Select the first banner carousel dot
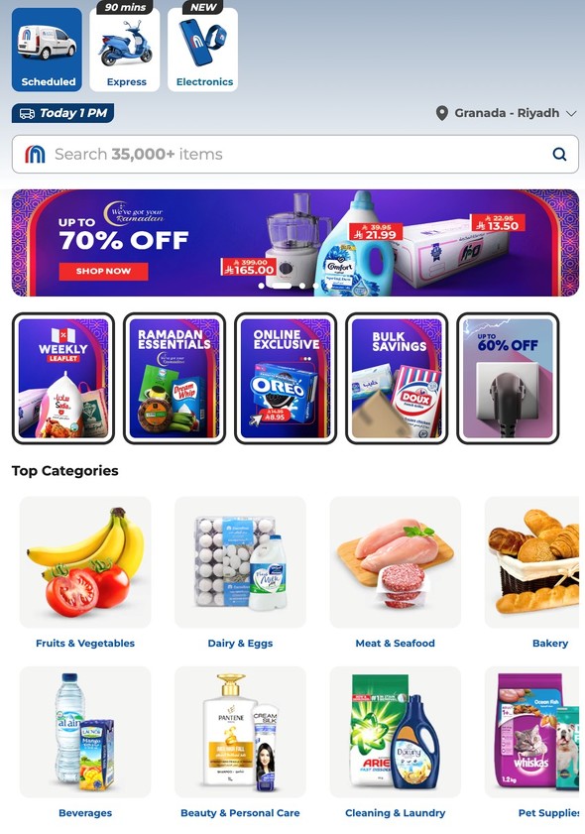 coord(262,286)
